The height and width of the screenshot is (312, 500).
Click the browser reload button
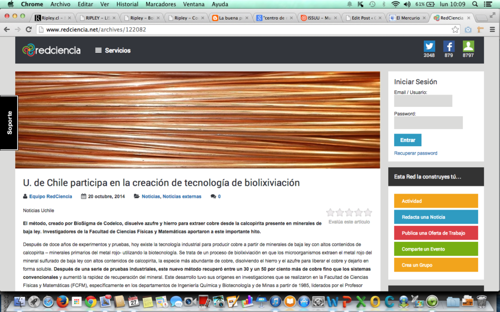[x=29, y=29]
